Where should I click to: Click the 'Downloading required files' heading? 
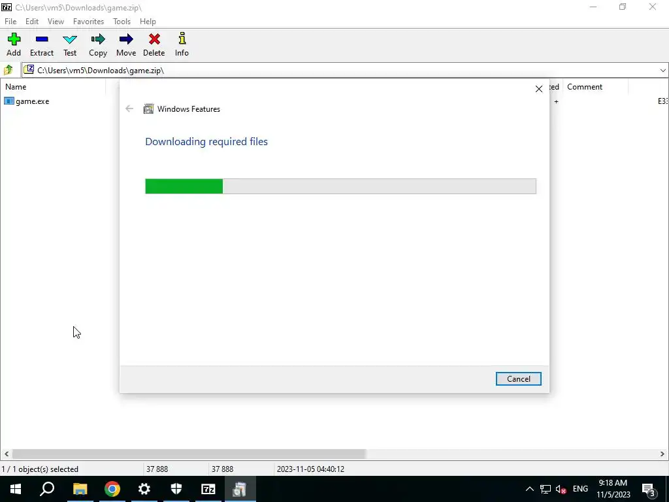[x=206, y=141]
